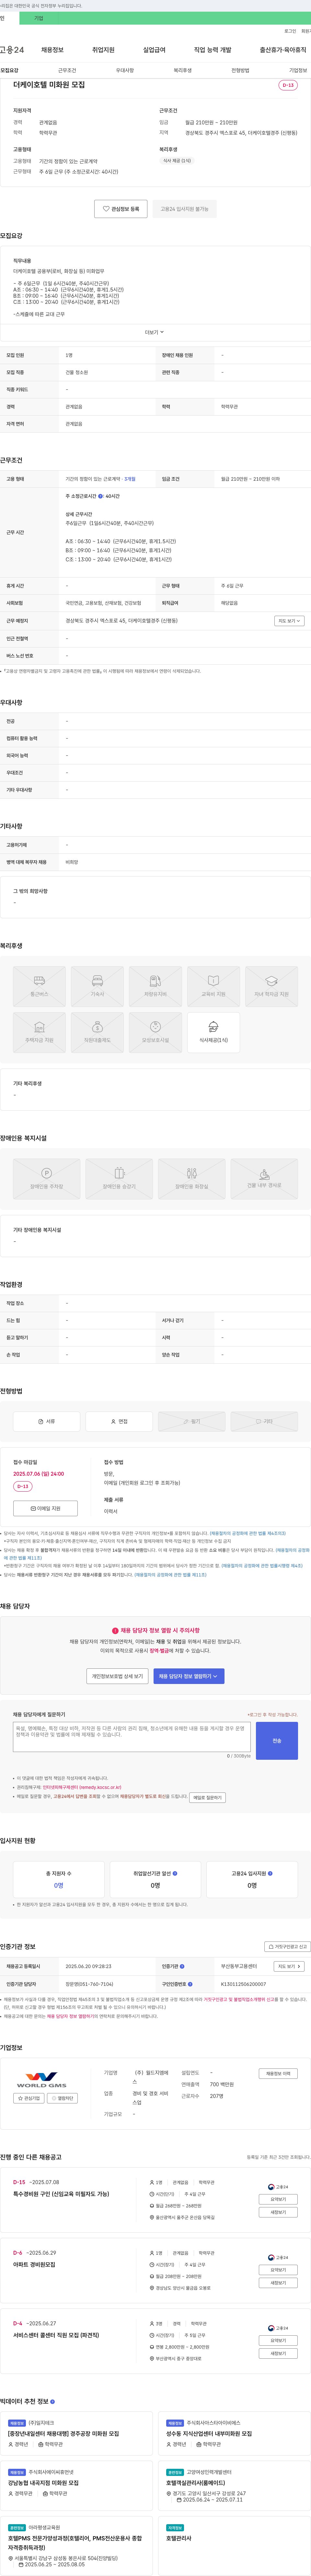
Task: Open the 지도 보기 dropdown in 근무 예정지
Action: pos(289,621)
